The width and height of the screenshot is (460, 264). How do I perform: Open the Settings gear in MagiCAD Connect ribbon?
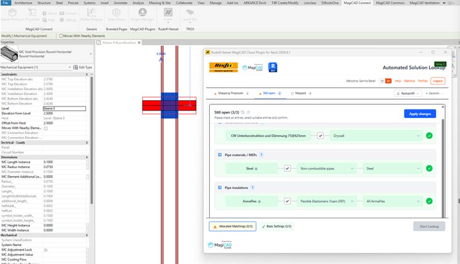tap(62, 20)
